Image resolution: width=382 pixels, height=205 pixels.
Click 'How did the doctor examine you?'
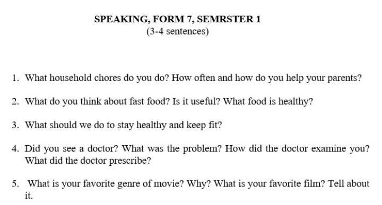[x=297, y=148]
